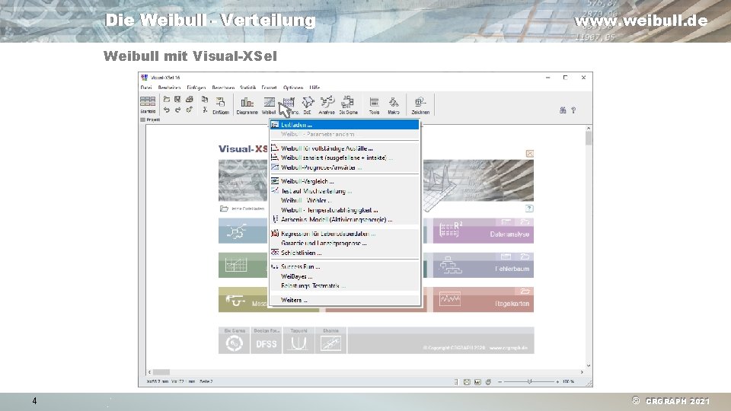The height and width of the screenshot is (411, 731).
Task: Open the Optionen menu
Action: tap(293, 87)
